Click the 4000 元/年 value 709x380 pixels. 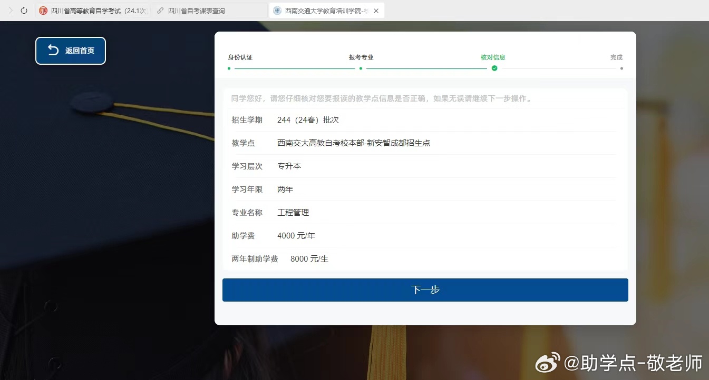[296, 236]
